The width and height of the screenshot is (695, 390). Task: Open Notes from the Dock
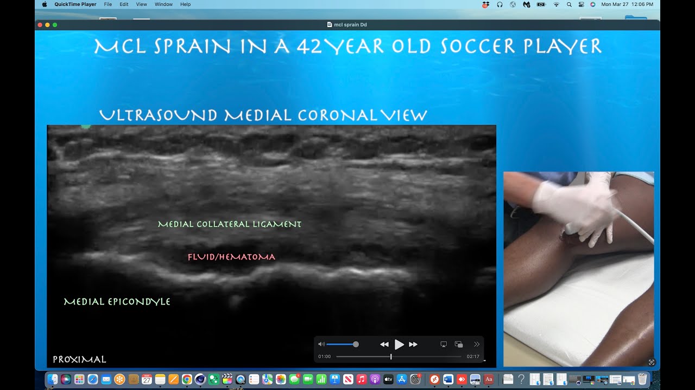click(160, 379)
